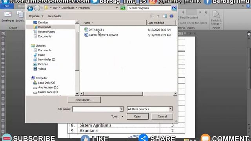Click the navigation pane scroll up arrow

(x=77, y=22)
